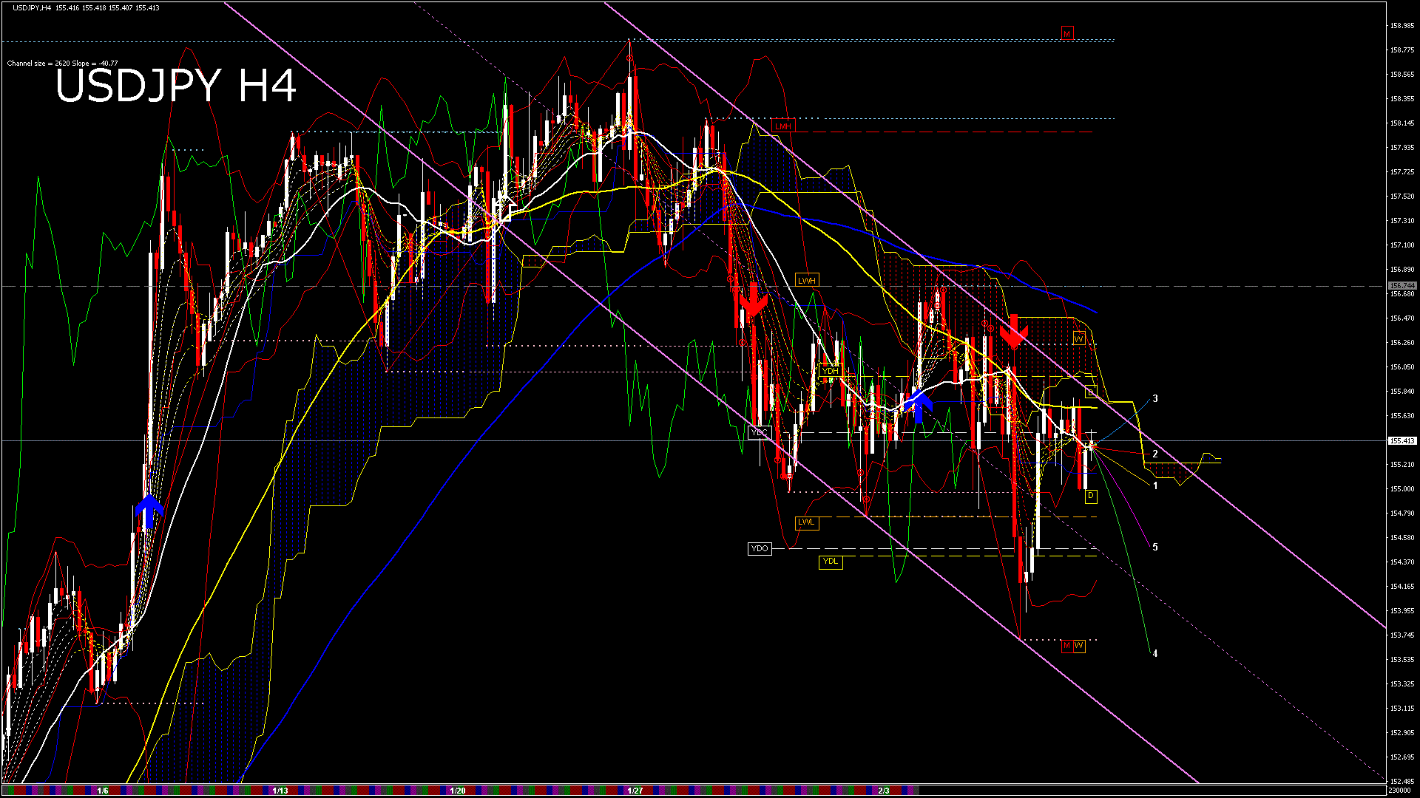Click the blue up arrow near 2/3
1420x798 pixels.
[x=918, y=406]
